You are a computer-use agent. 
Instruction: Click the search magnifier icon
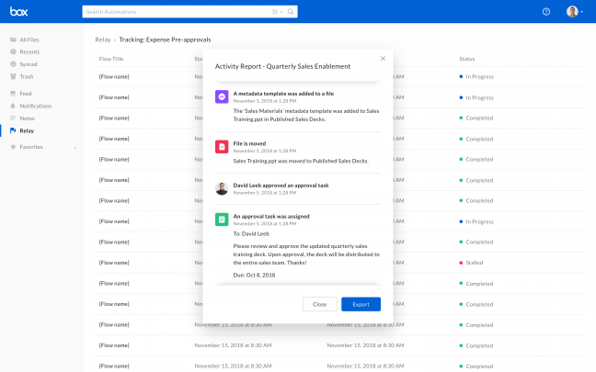click(x=291, y=12)
